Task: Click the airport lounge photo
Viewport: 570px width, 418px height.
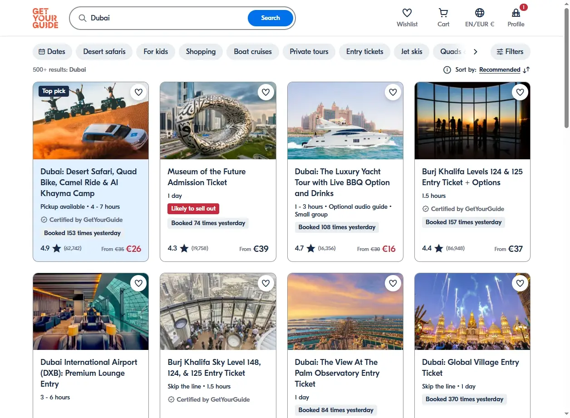Action: point(91,311)
